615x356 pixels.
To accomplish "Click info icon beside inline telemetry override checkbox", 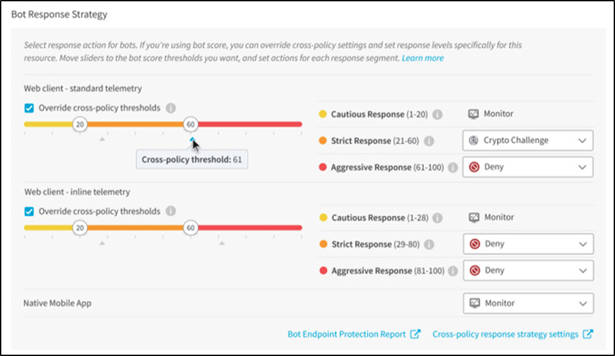I will click(171, 211).
